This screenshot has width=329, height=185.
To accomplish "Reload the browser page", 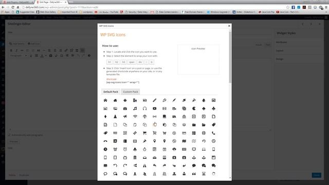I will coord(13,7).
